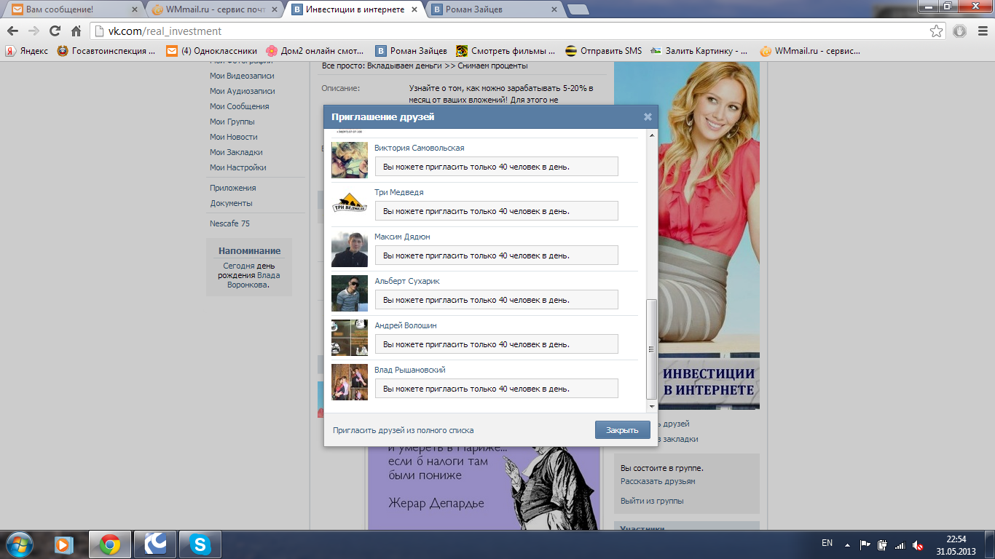Open Мои Аудиозаписи in sidebar
The height and width of the screenshot is (559, 995).
[x=243, y=91]
